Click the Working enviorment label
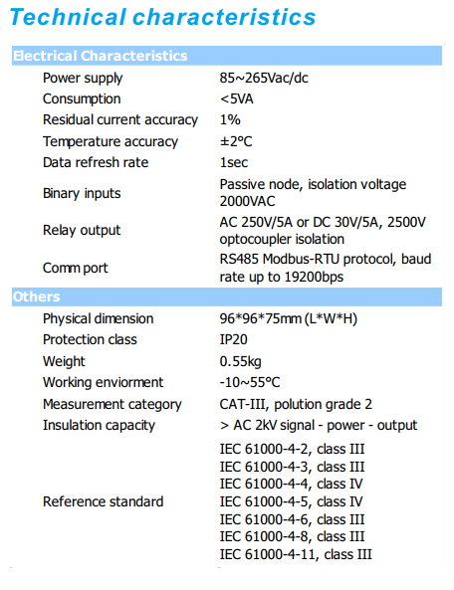The height and width of the screenshot is (590, 454). coord(103,382)
